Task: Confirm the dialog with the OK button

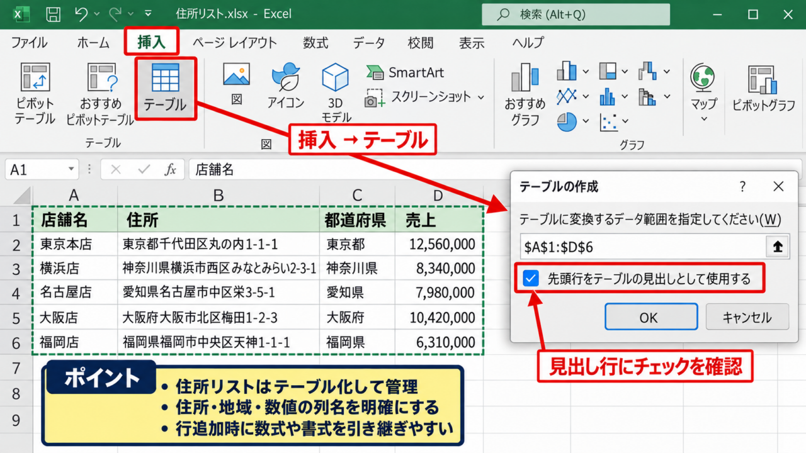Action: (x=651, y=317)
